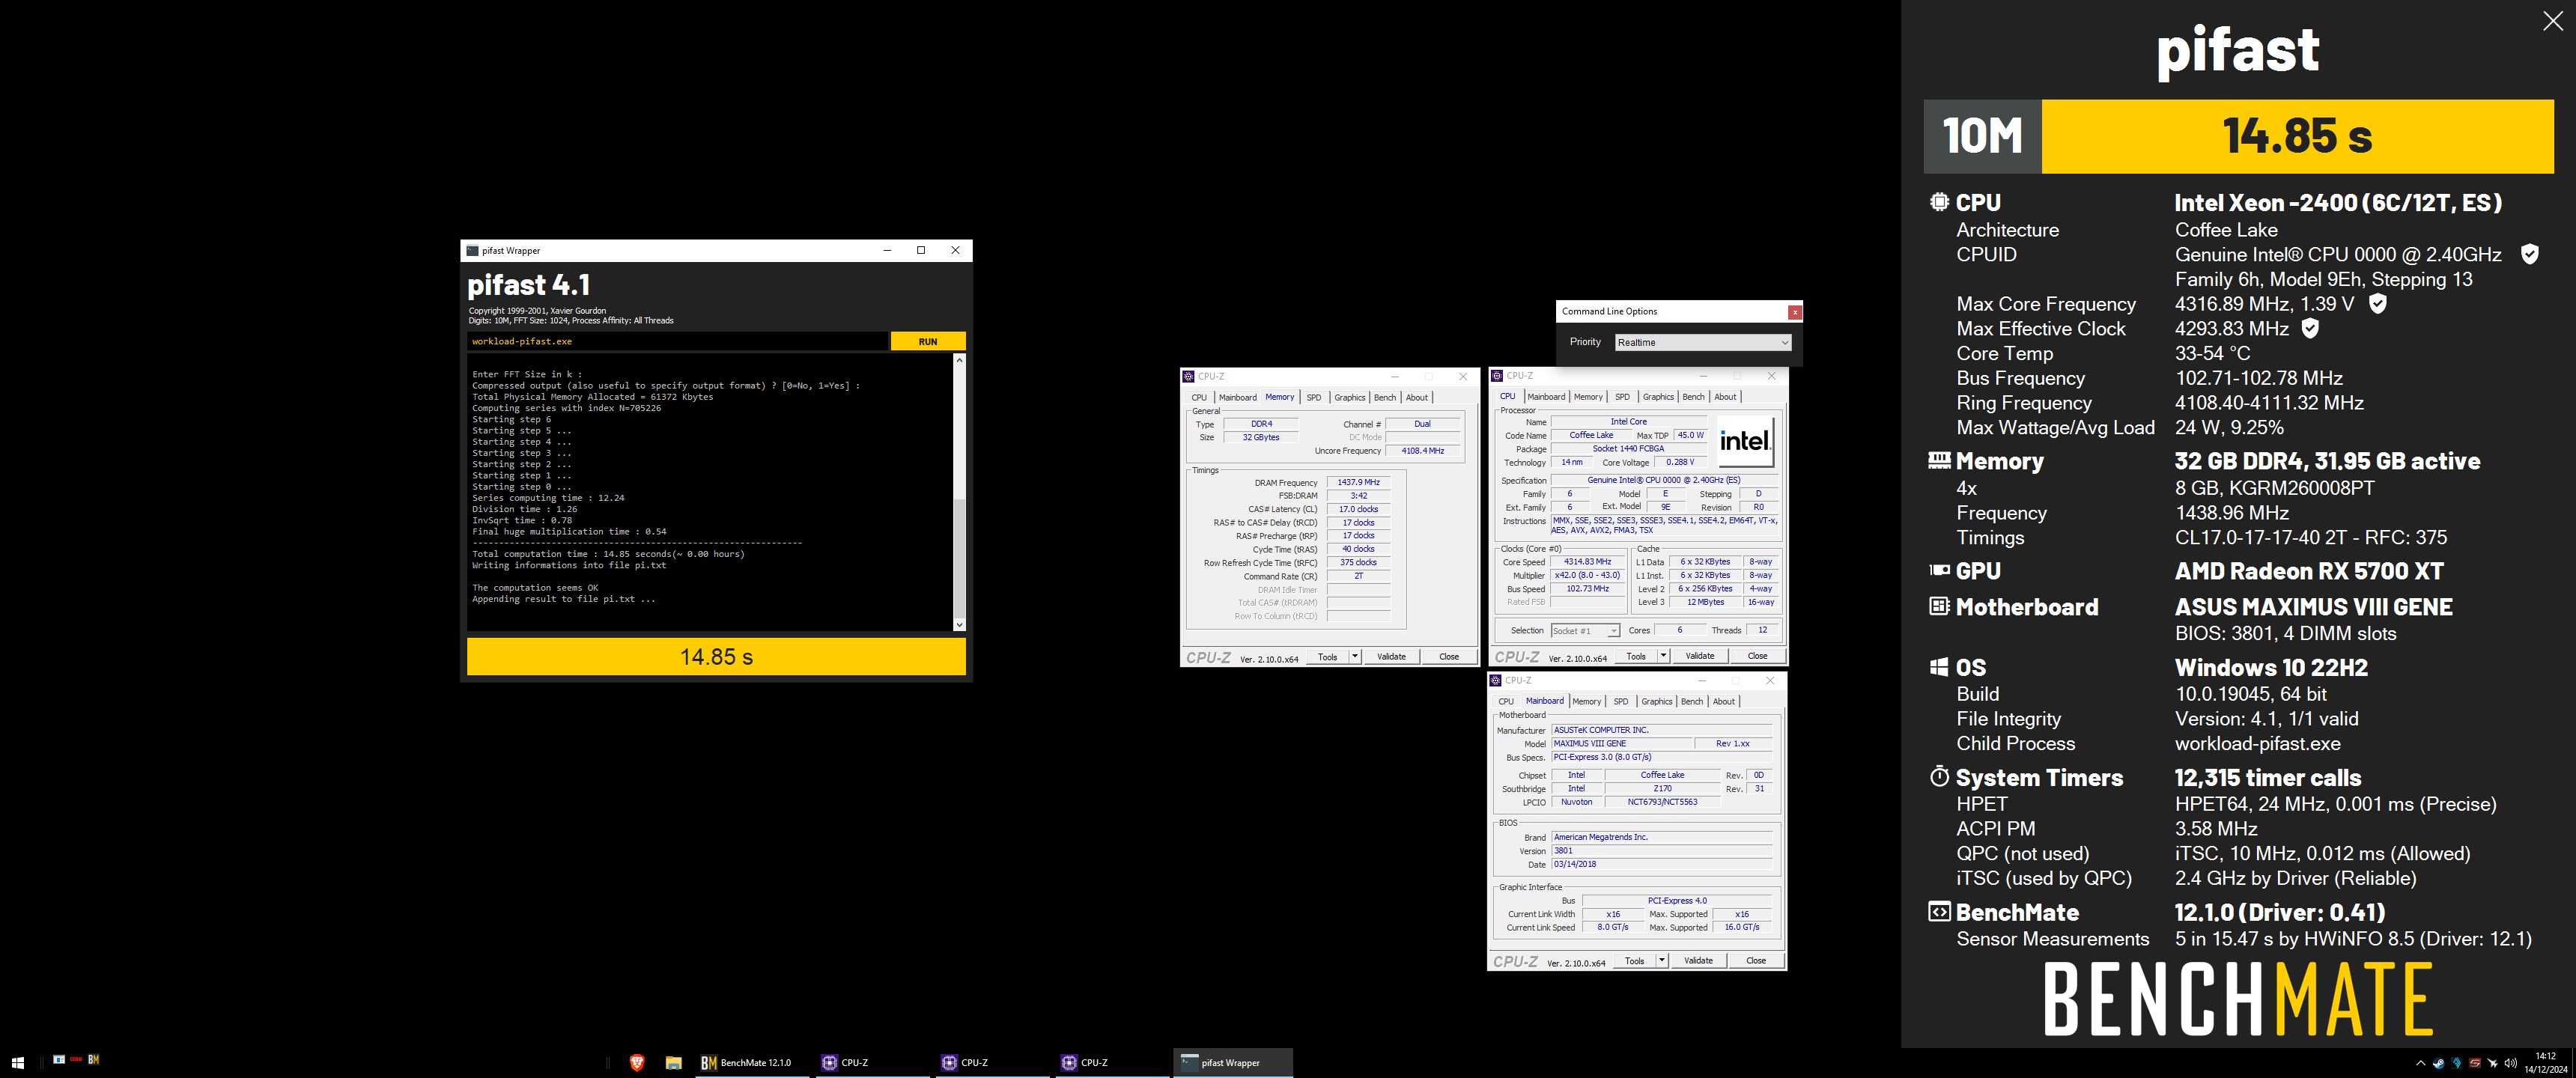Click the 14.85 s result bar in pifast Wrapper

pos(716,657)
